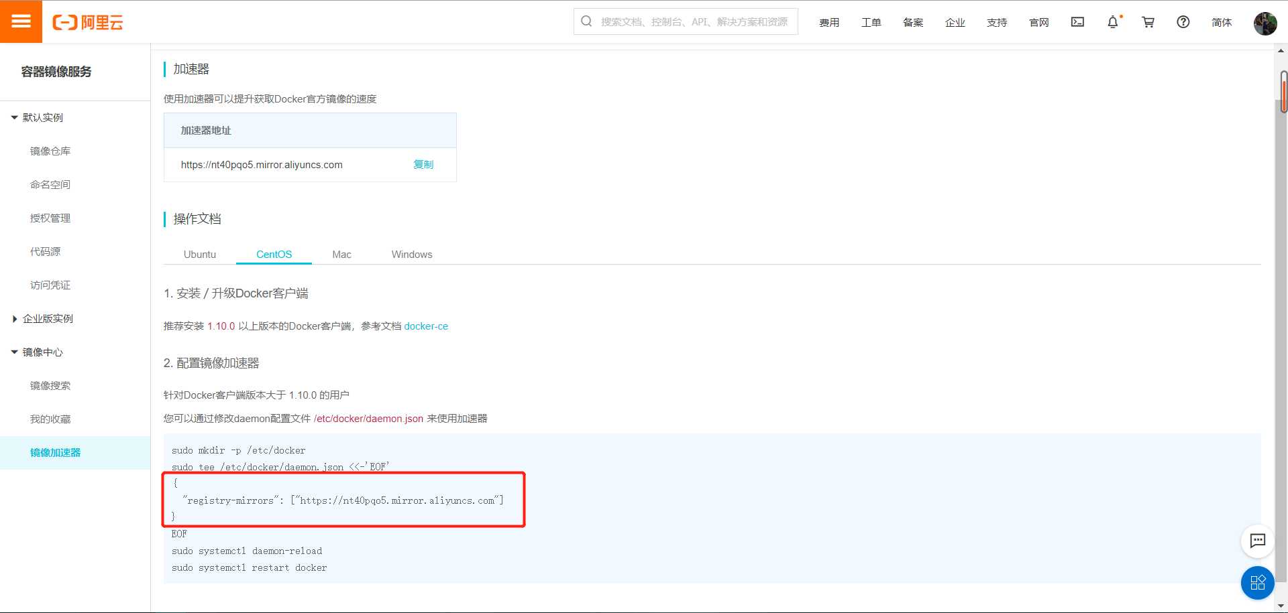
Task: Click the search magnifier icon
Action: tap(586, 21)
